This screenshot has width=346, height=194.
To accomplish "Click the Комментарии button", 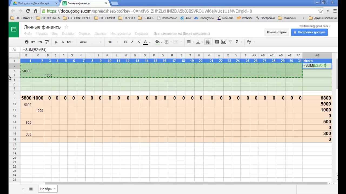I will [277, 32].
